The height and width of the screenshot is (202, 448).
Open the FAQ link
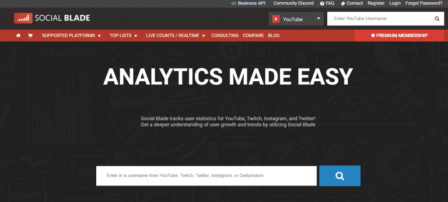(x=327, y=3)
